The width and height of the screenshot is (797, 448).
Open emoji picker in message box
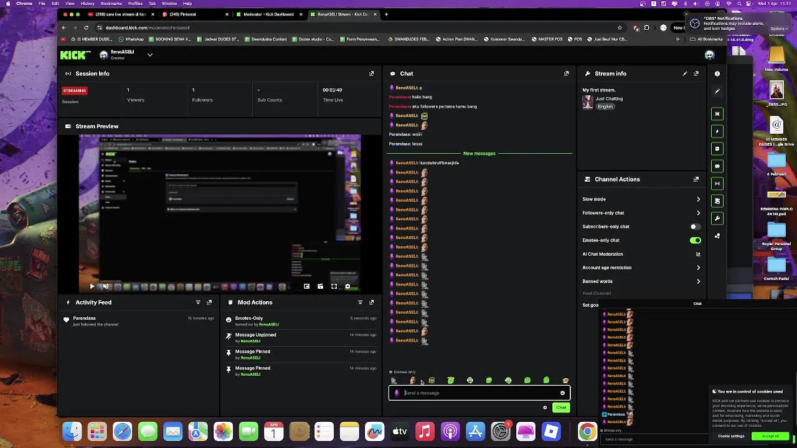(x=562, y=393)
